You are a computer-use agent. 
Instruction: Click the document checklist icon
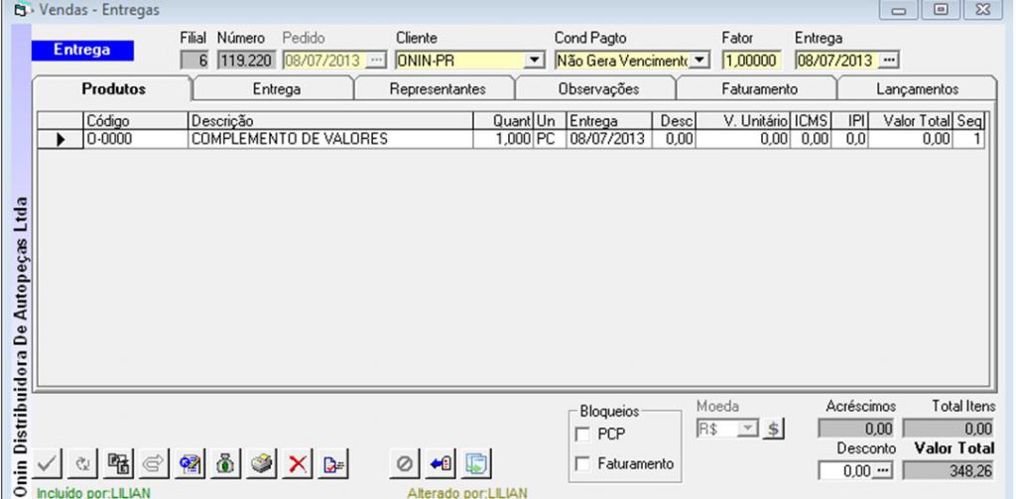pyautogui.click(x=333, y=464)
